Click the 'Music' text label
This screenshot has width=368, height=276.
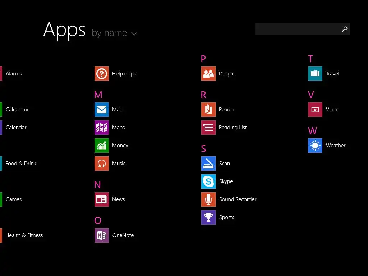tap(119, 164)
